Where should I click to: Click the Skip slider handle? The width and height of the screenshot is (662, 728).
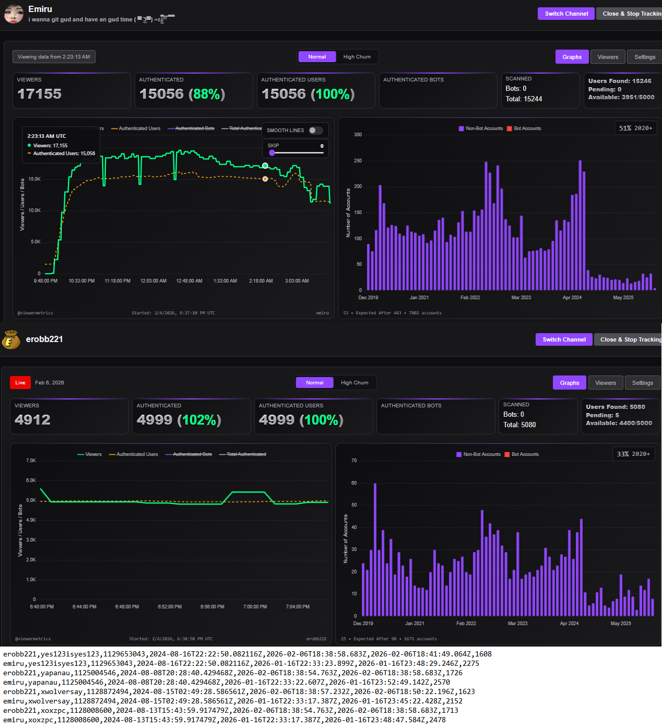272,153
